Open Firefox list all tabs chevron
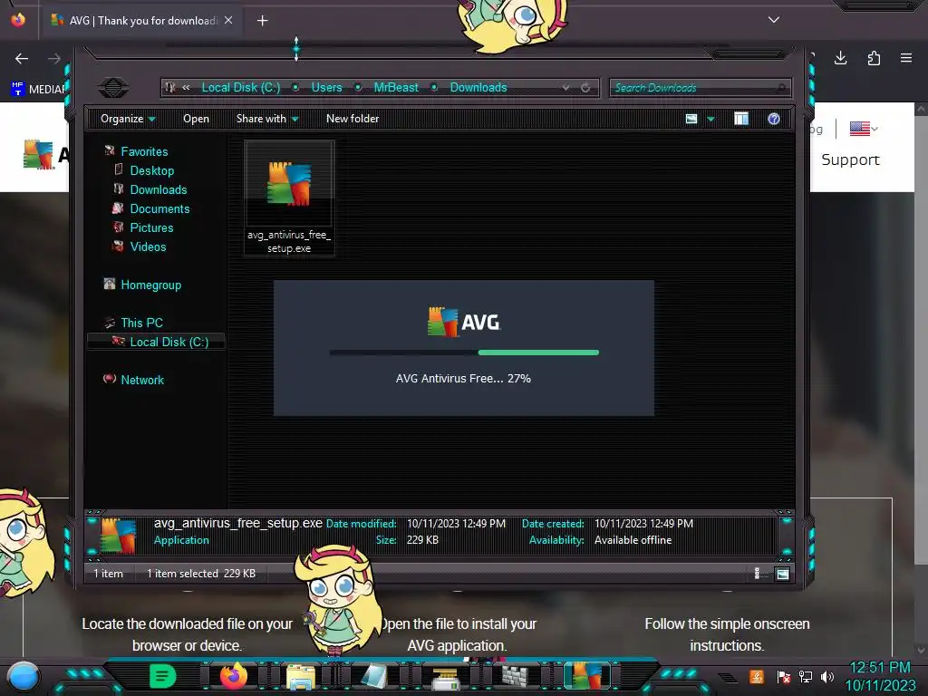 774,20
